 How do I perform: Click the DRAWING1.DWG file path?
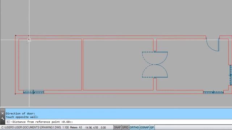pyautogui.click(x=31, y=127)
